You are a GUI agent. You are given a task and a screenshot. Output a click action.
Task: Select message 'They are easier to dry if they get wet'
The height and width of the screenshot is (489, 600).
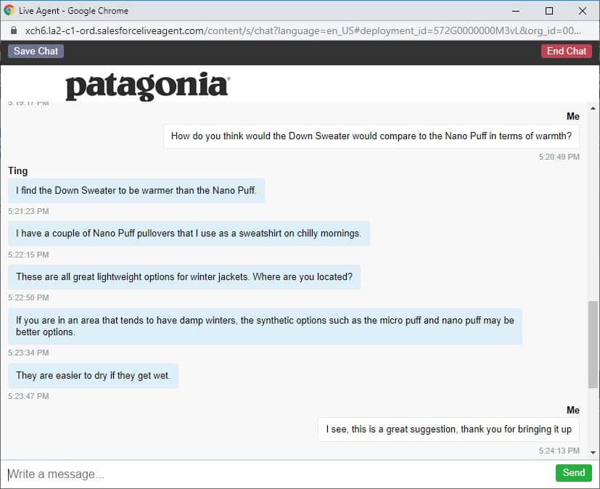pyautogui.click(x=93, y=376)
